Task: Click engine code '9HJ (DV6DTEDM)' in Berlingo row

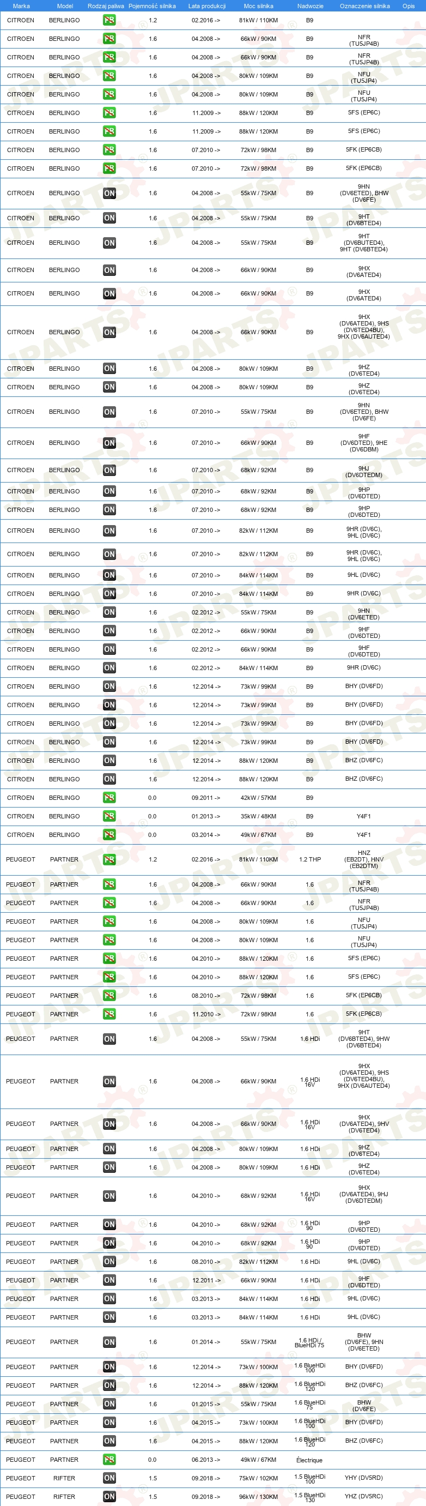Action: point(363,472)
